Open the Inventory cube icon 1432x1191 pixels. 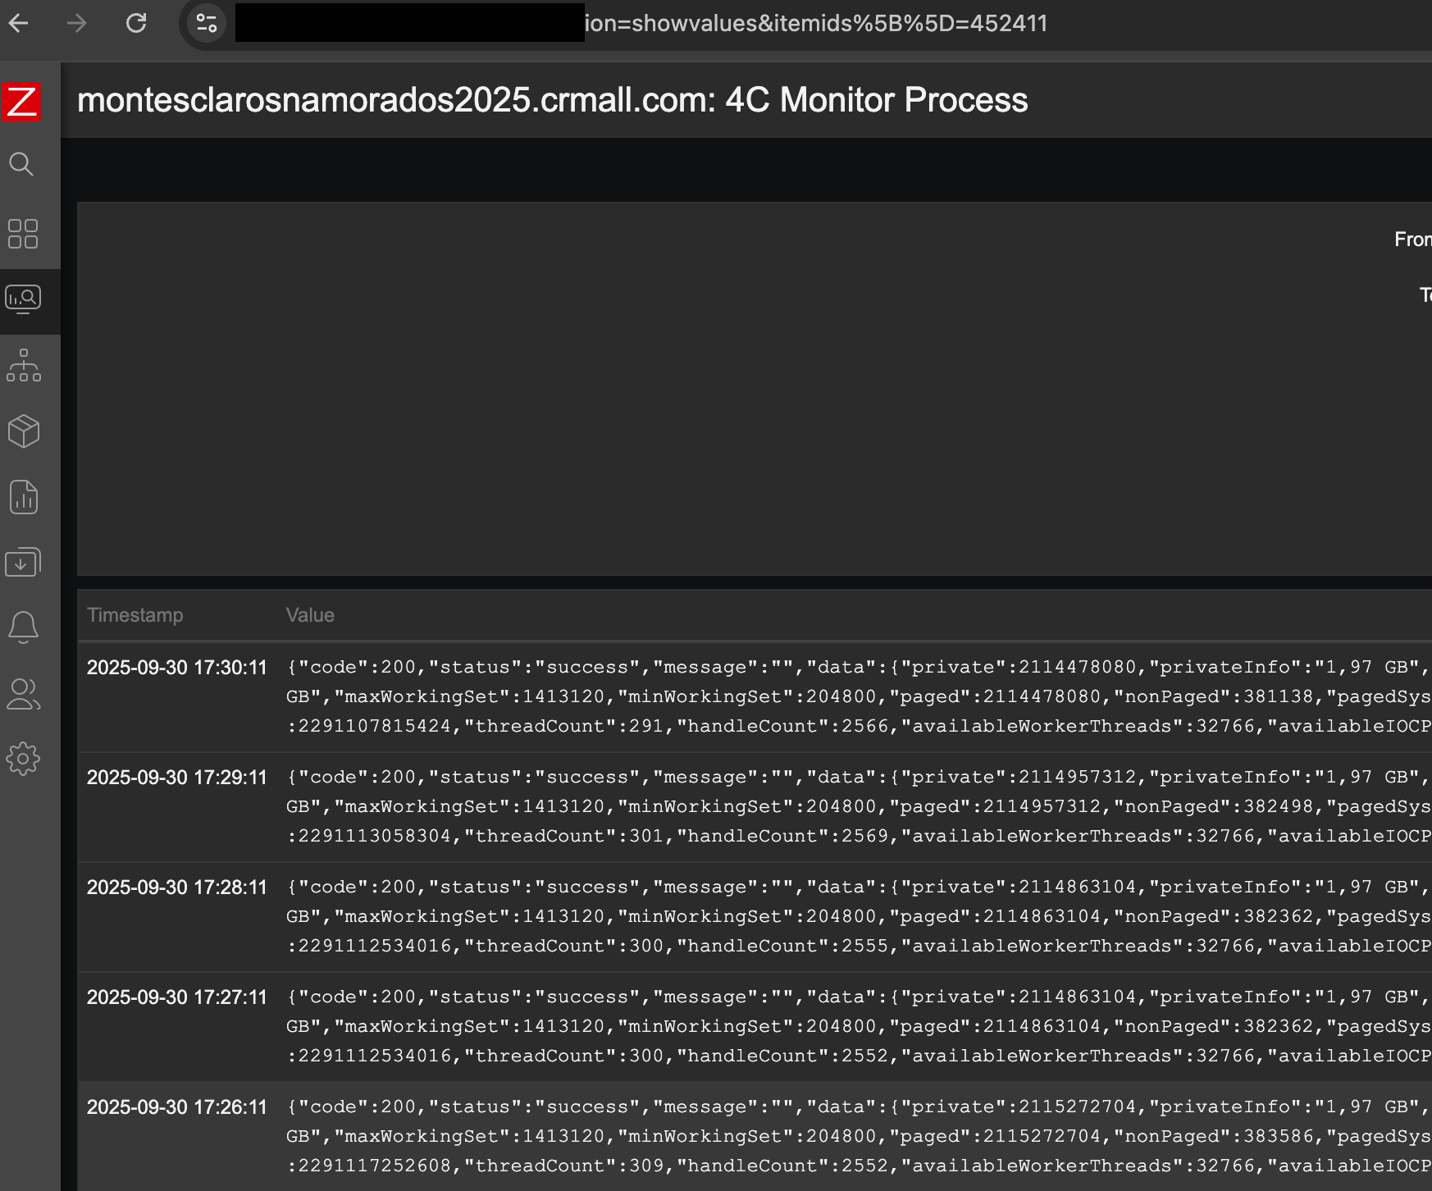coord(23,431)
